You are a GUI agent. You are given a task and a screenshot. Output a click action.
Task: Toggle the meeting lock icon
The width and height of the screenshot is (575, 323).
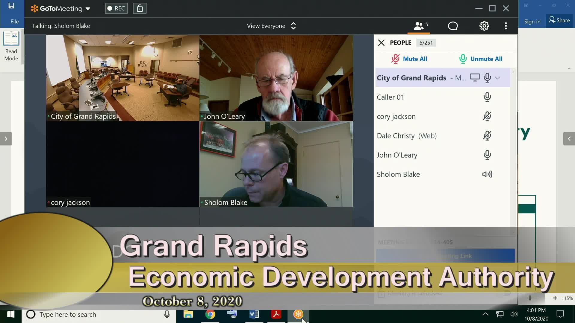140,8
